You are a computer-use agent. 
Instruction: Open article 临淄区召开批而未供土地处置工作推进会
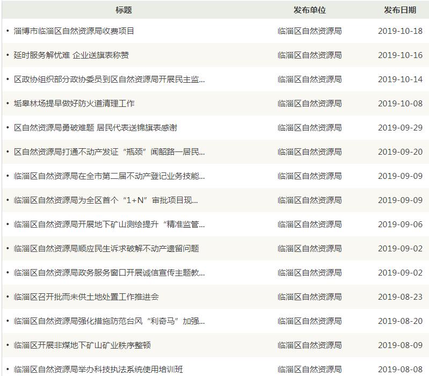pyautogui.click(x=86, y=297)
